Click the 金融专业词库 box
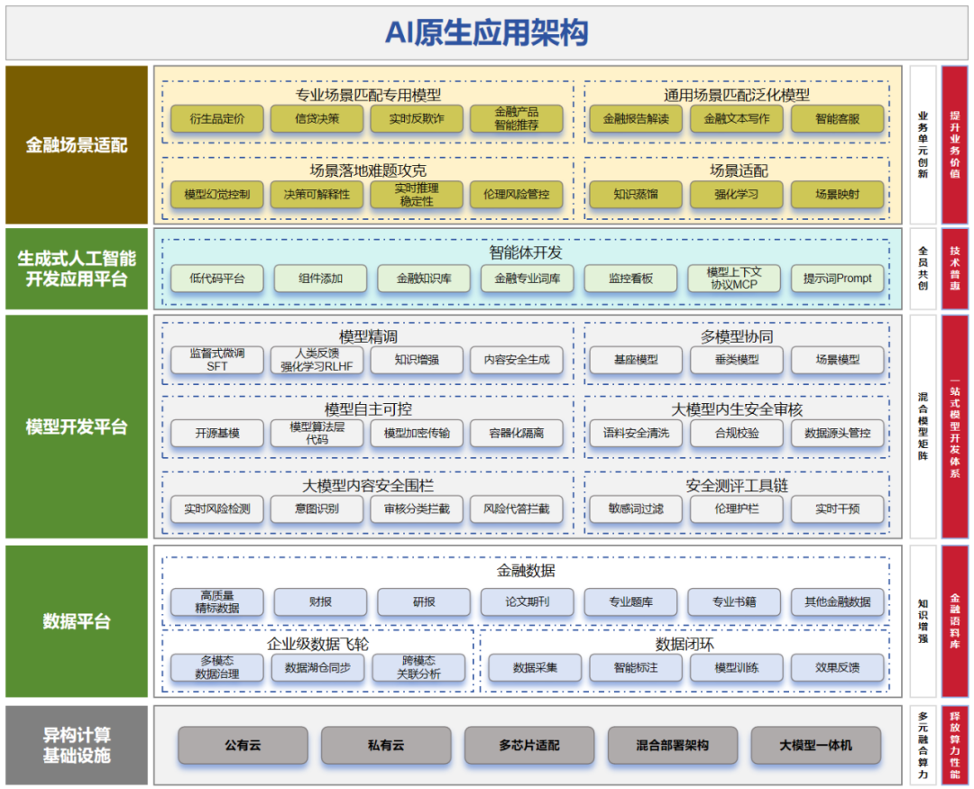Viewport: 974px width, 789px height. [x=528, y=279]
